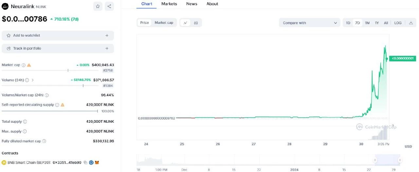Viewport: 419px width, 172px height.
Task: Click Track in portfolio button
Action: click(58, 48)
